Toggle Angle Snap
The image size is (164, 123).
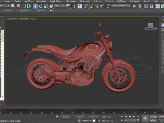pos(91,6)
